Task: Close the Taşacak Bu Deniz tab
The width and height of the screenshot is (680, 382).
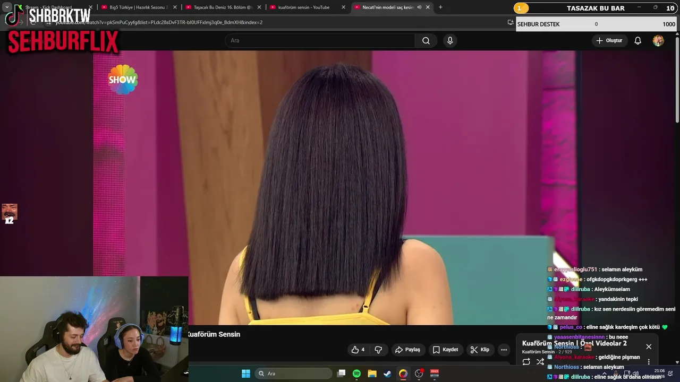Action: pos(259,7)
